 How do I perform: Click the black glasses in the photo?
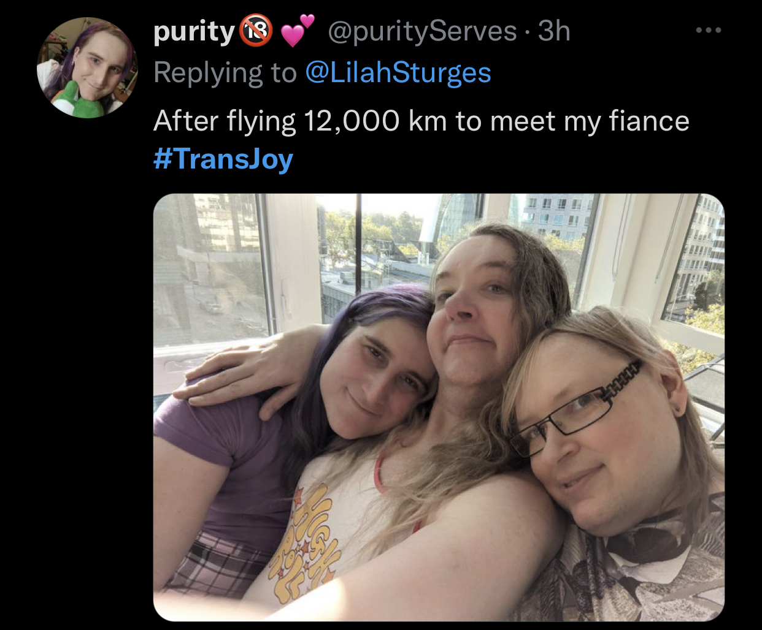tap(577, 408)
